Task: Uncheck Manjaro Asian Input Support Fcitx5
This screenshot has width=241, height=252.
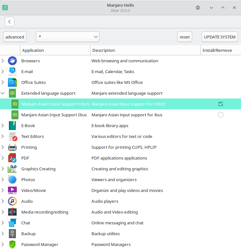Action: pos(221,104)
